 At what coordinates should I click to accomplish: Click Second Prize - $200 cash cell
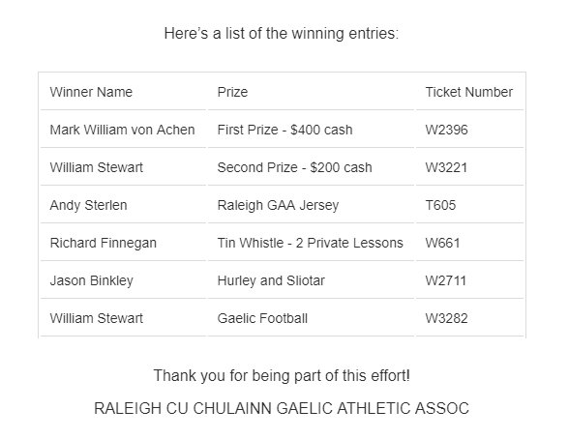(294, 167)
